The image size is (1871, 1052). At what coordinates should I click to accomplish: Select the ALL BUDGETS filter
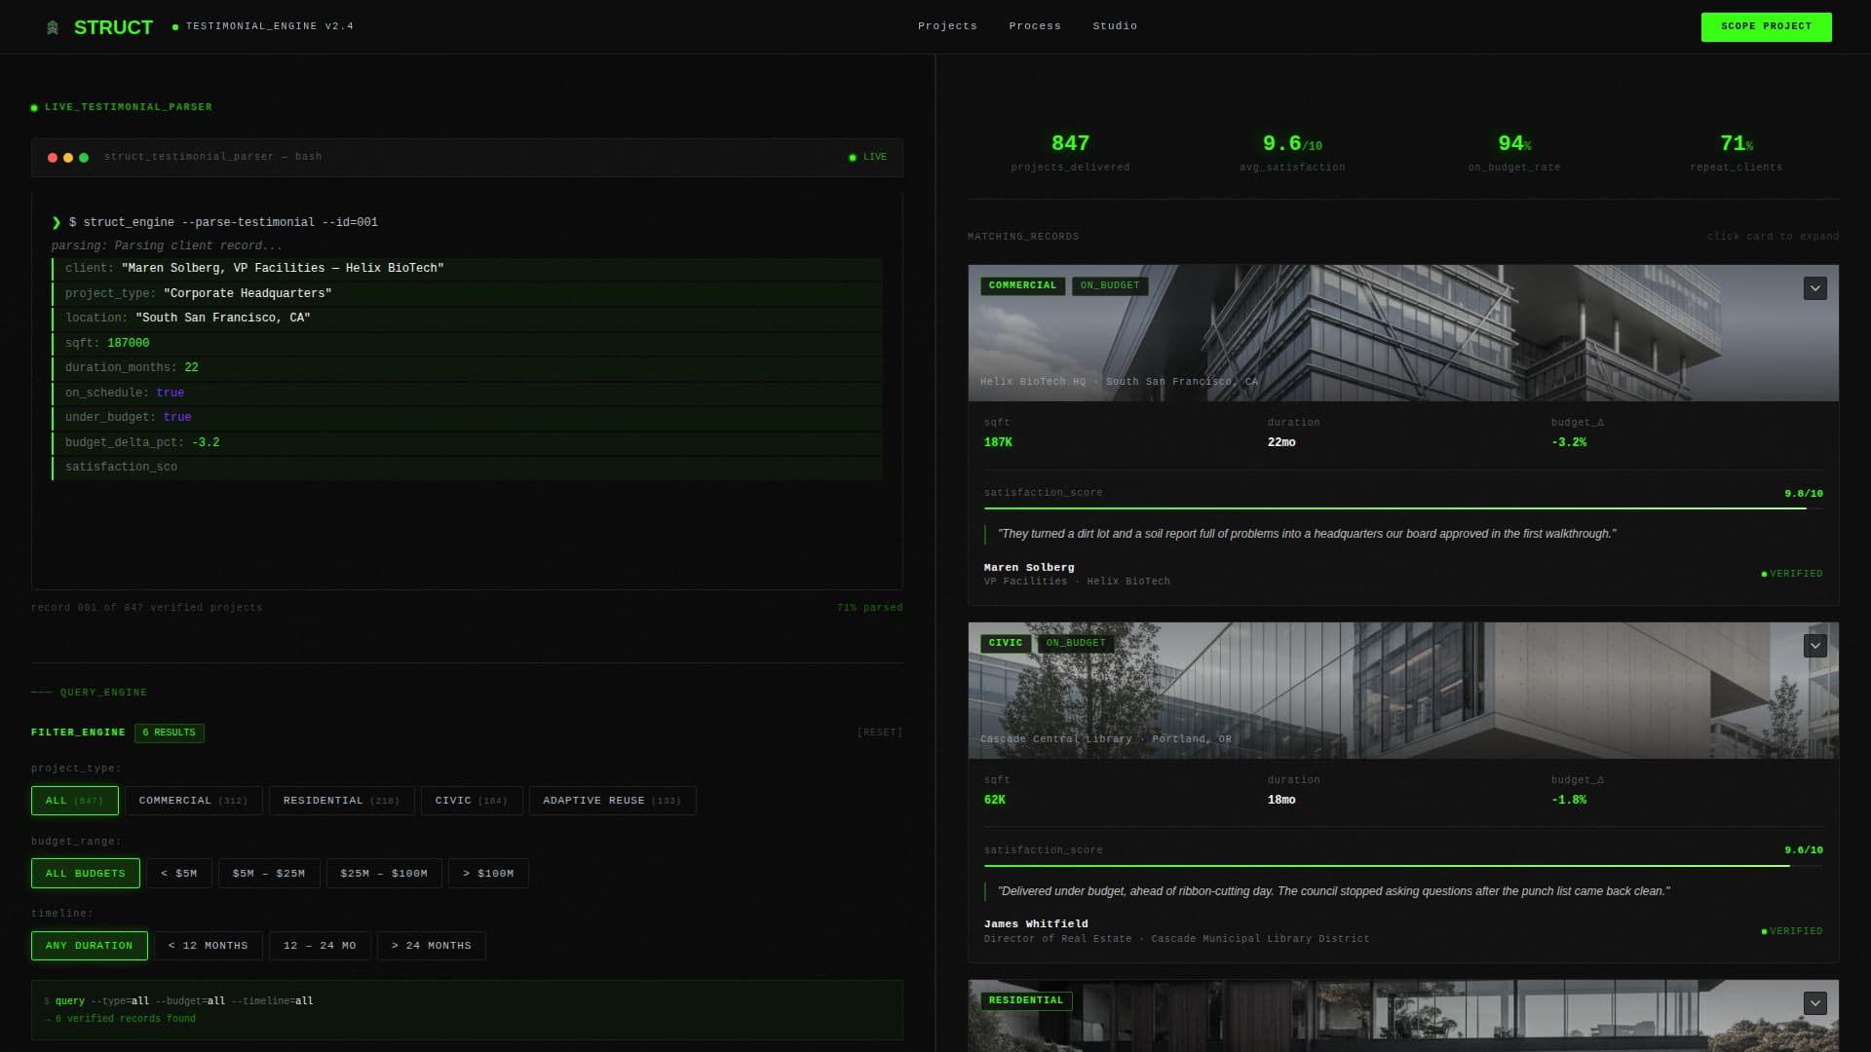click(x=86, y=874)
